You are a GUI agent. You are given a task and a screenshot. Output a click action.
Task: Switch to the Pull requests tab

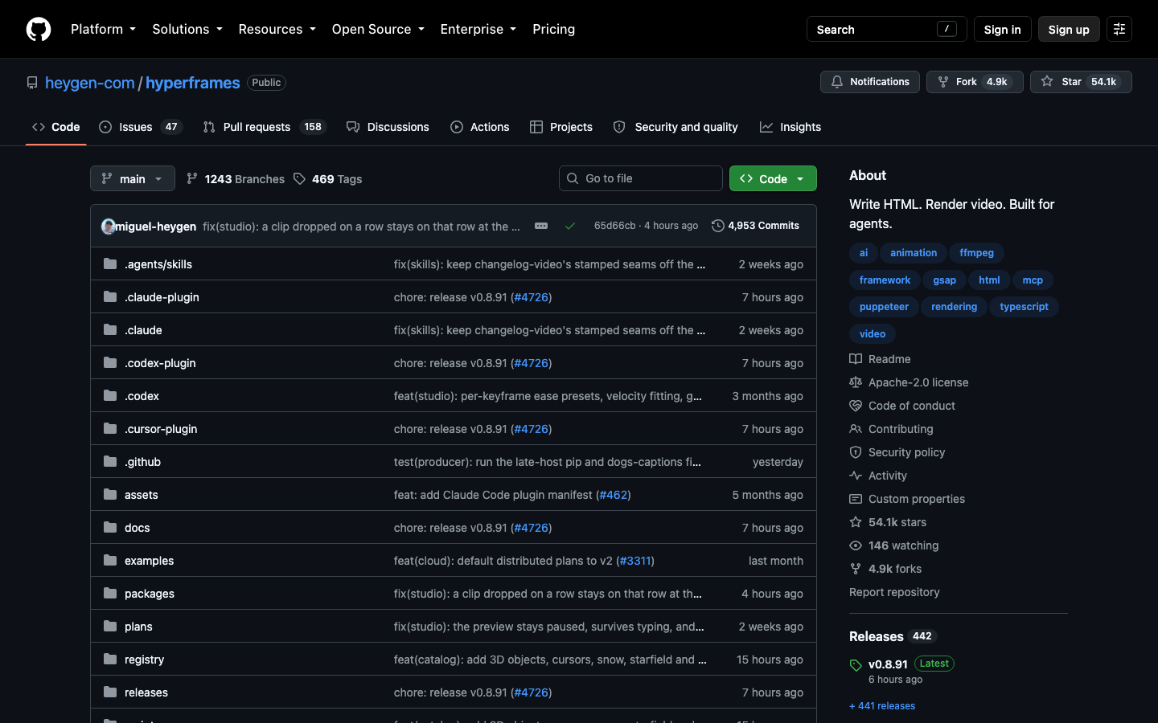pos(264,127)
